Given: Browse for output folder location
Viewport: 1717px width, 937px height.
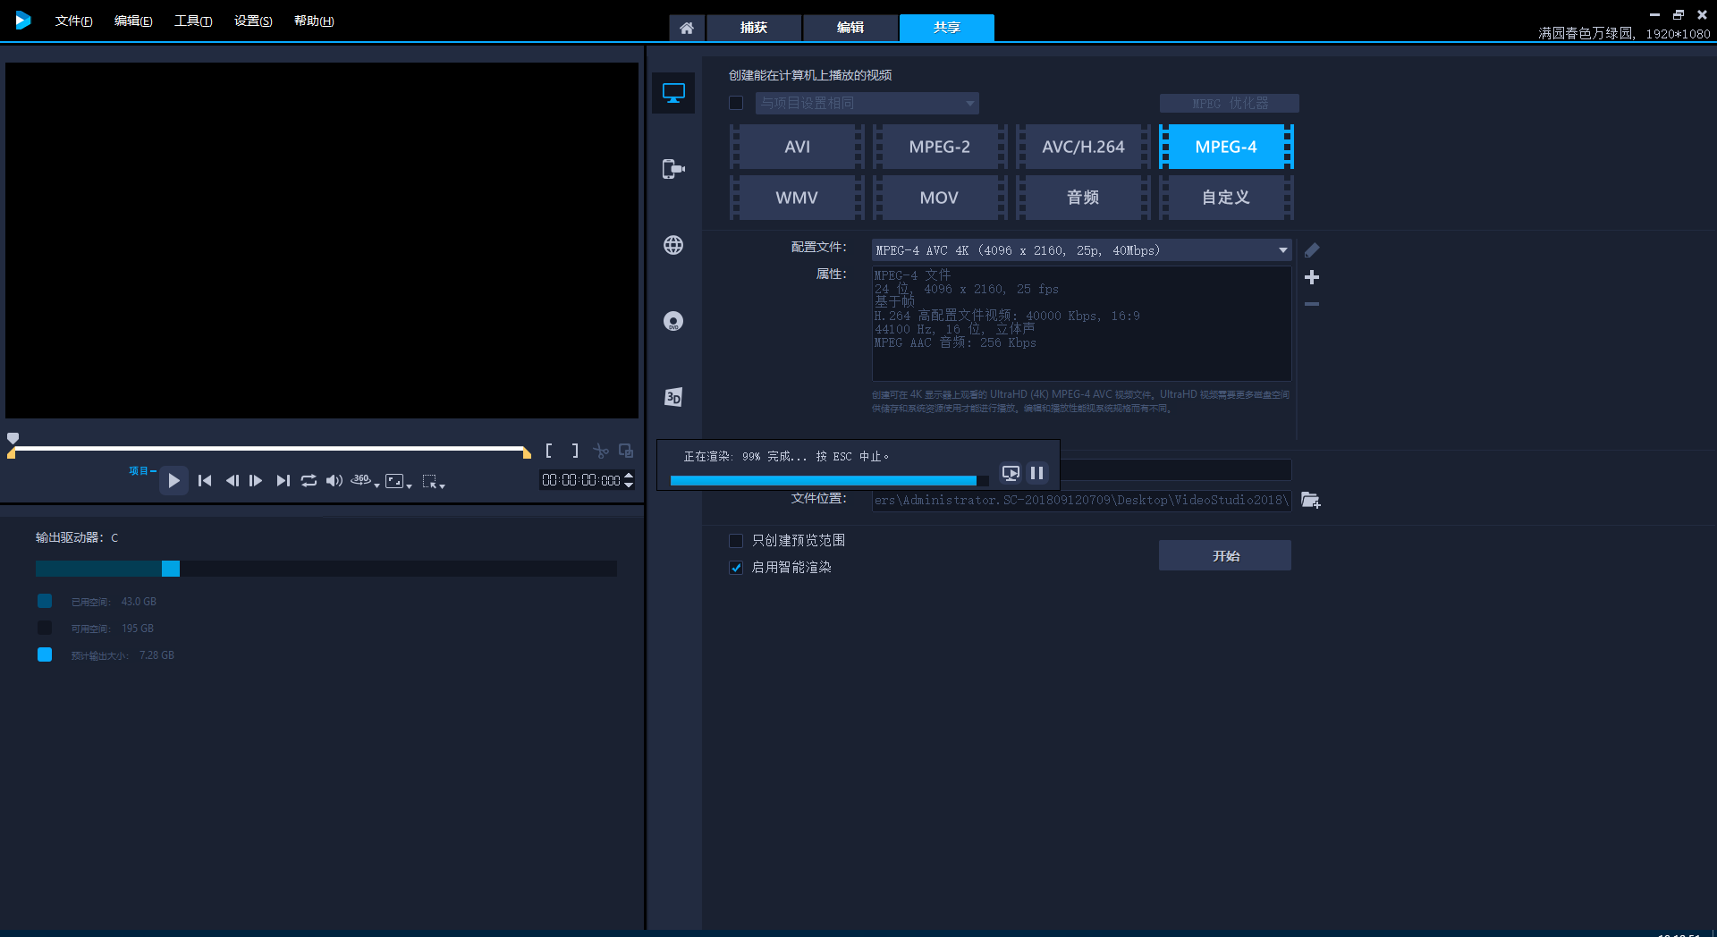Looking at the screenshot, I should pyautogui.click(x=1311, y=500).
